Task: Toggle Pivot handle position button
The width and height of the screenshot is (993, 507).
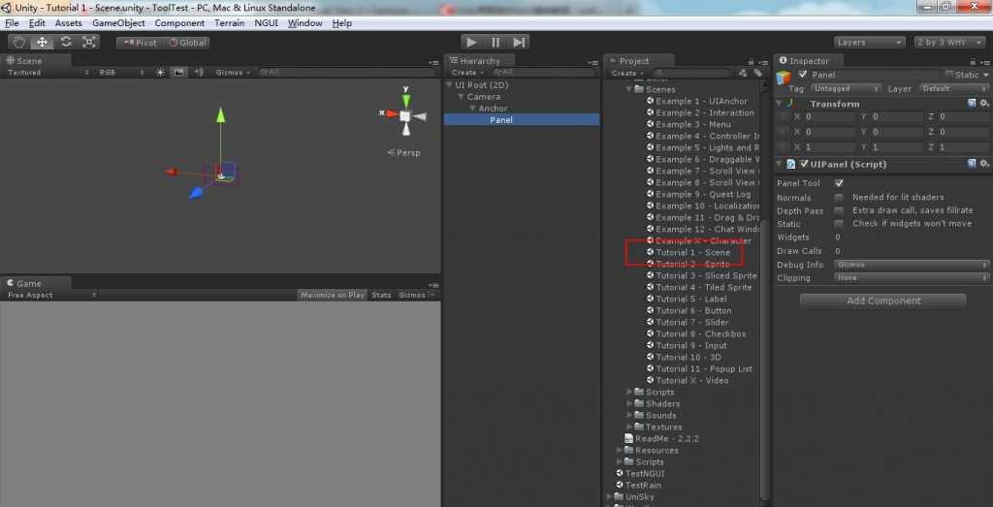Action: tap(140, 43)
